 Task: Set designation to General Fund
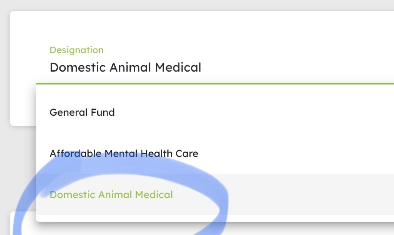(215, 112)
